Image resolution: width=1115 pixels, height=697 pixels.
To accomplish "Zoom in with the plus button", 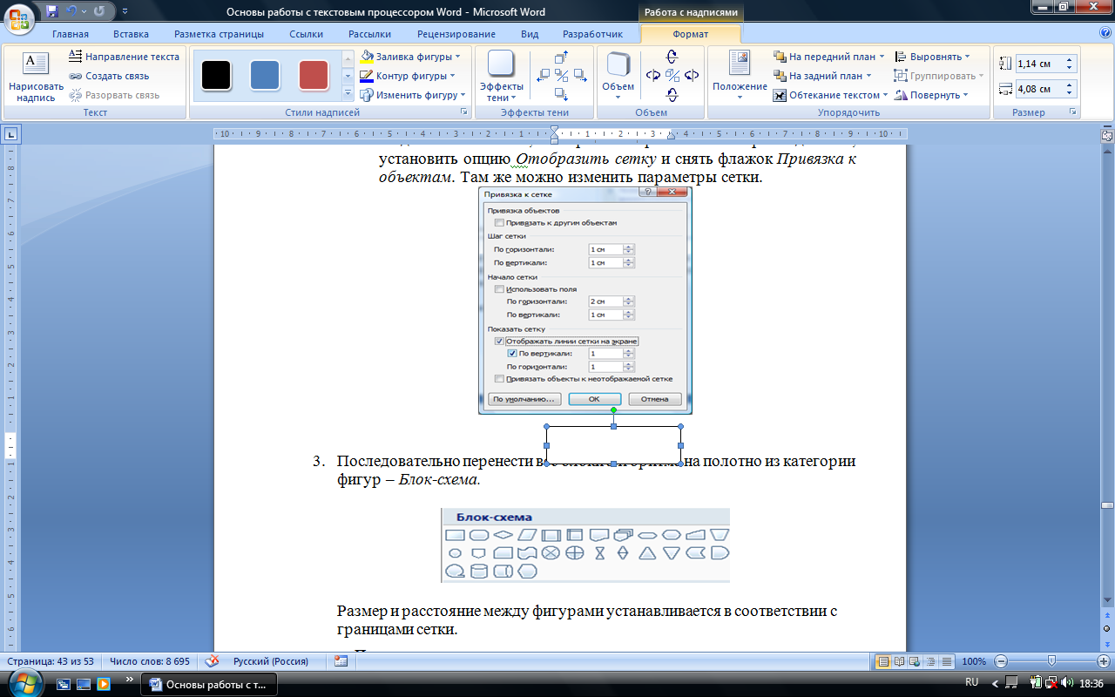I will click(1103, 661).
